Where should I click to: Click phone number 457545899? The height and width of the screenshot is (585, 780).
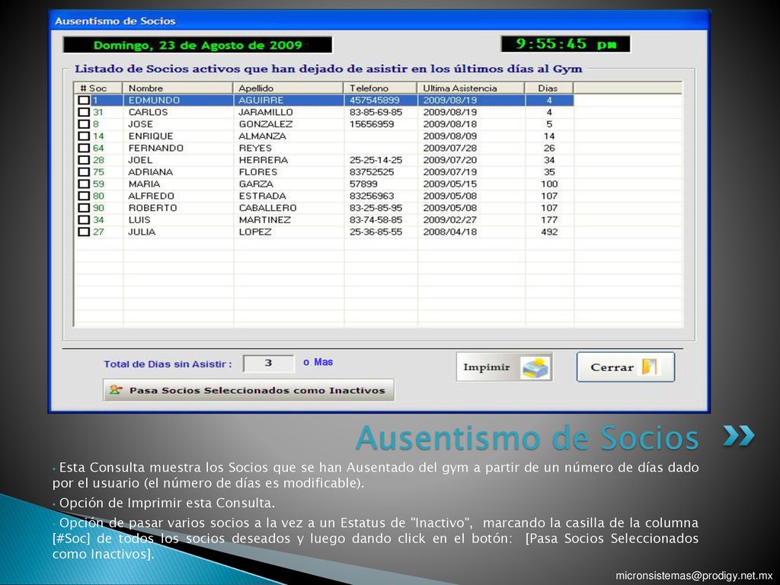tap(374, 100)
